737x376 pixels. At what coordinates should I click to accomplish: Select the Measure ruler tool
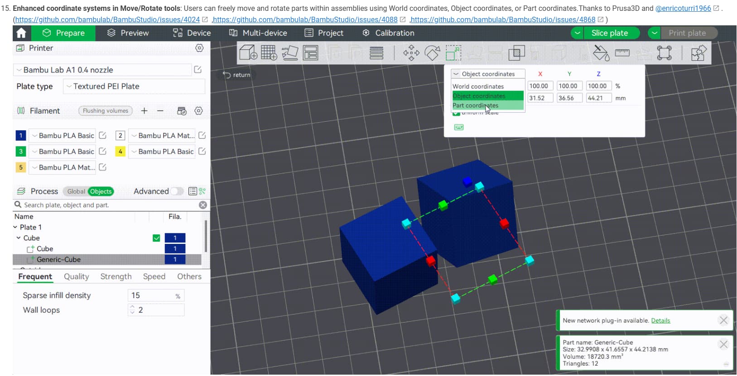(622, 53)
